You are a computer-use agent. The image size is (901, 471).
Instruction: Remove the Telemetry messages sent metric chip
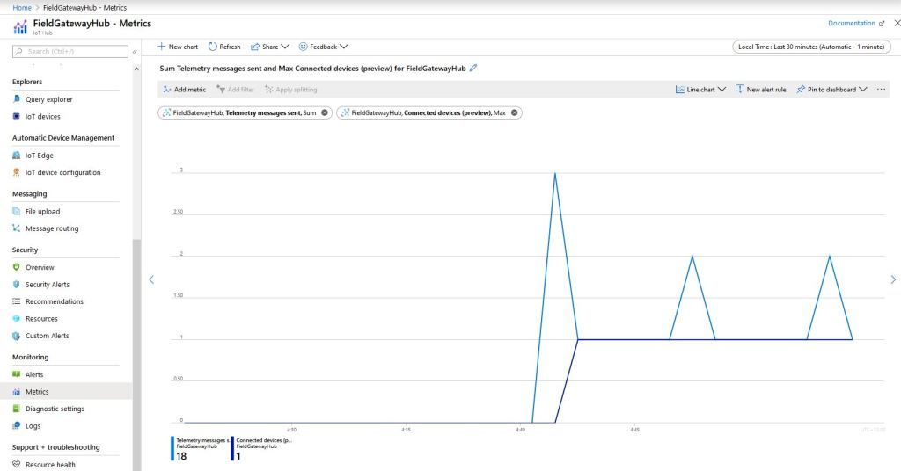coord(325,112)
